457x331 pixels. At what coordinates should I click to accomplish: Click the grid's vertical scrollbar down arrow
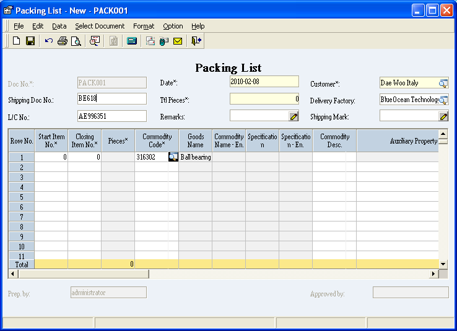[443, 264]
